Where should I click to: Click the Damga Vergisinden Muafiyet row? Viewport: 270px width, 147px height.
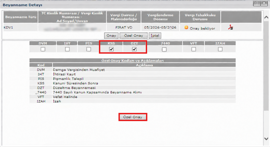point(132,70)
